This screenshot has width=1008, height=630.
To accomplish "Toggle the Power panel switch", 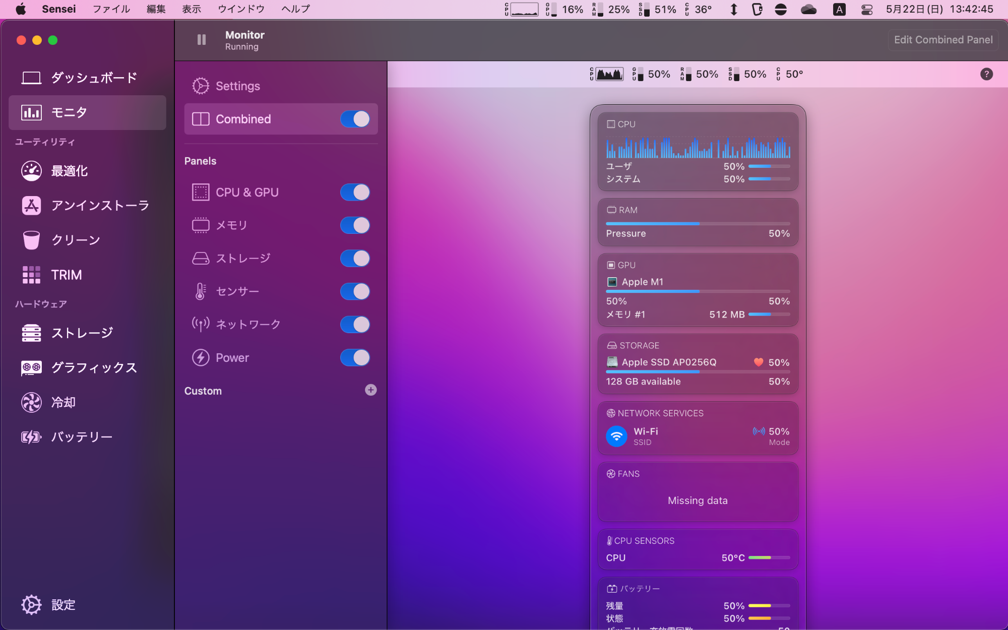I will pyautogui.click(x=355, y=357).
